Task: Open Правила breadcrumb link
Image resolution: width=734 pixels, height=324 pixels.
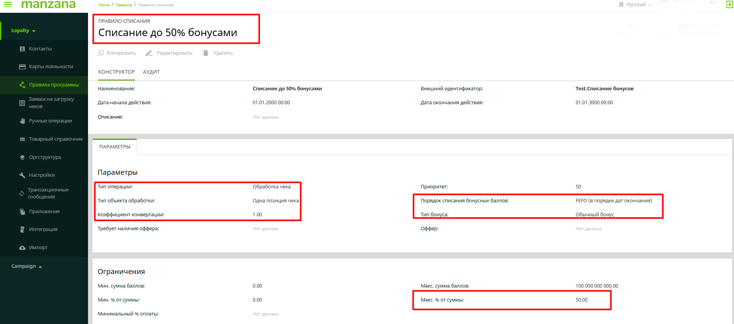Action: (124, 5)
